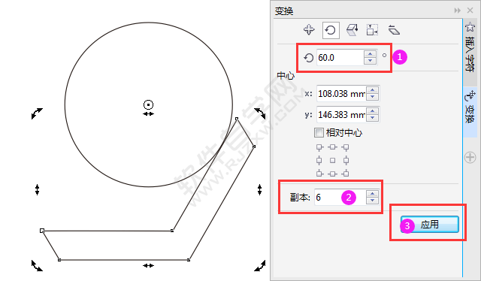Click the plus icon to add docker
Viewport: 481px width, 281px height.
pos(470,158)
